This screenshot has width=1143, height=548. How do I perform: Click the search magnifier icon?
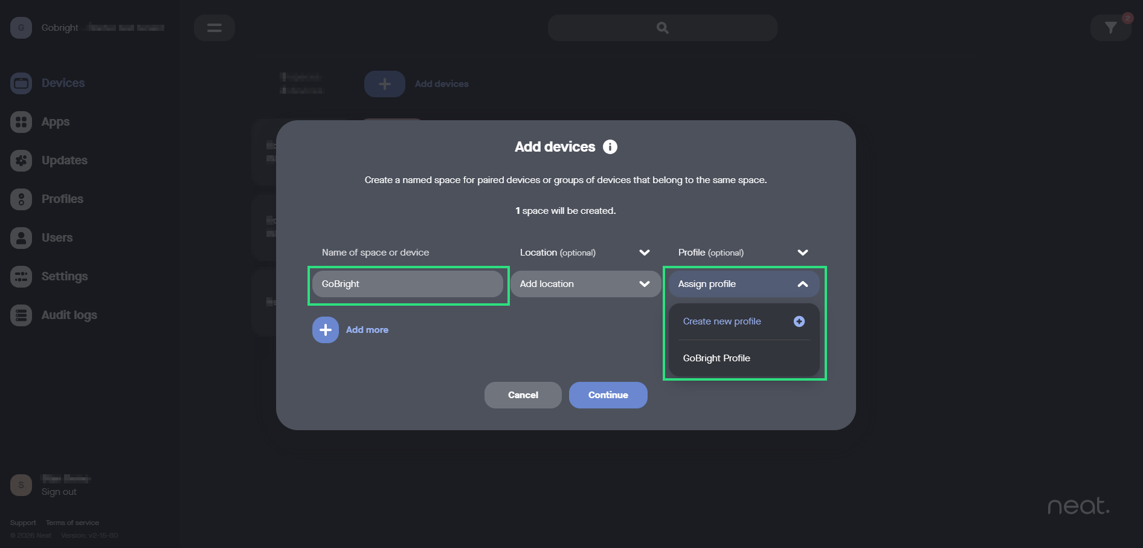tap(662, 28)
